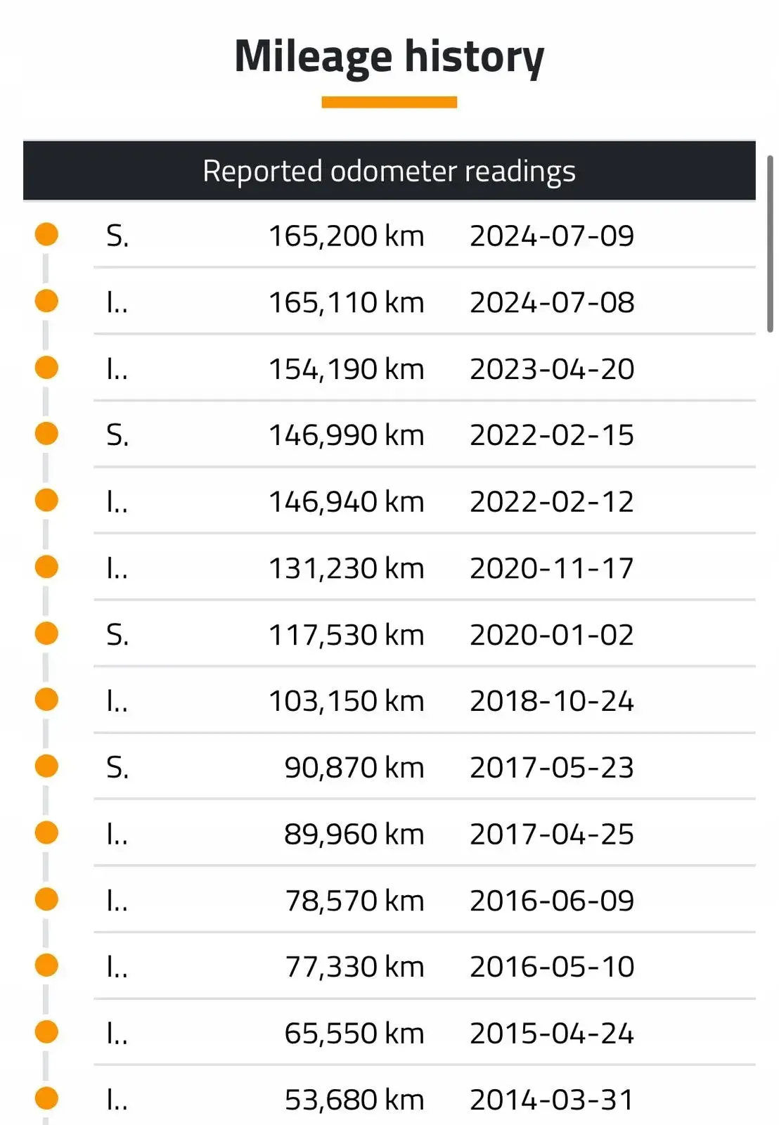
Task: Expand the abbreviated source for 103,150 km row
Action: tap(117, 701)
